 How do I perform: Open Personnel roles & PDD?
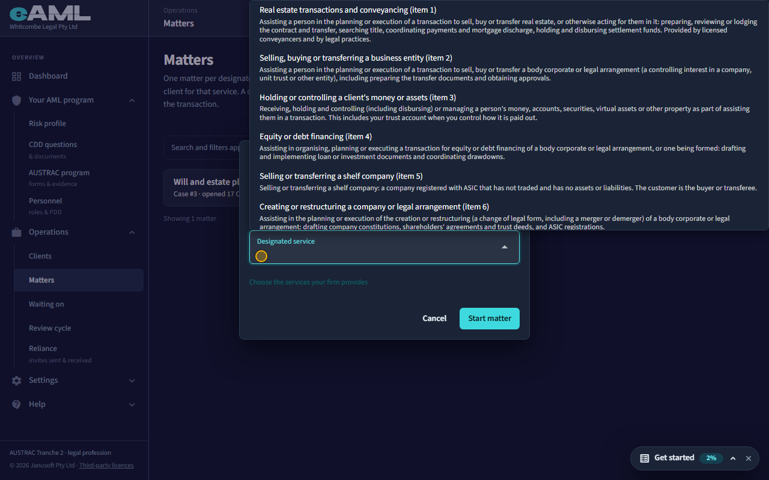(79, 206)
